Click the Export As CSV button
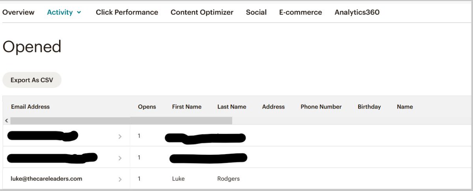473x191 pixels. coord(32,80)
